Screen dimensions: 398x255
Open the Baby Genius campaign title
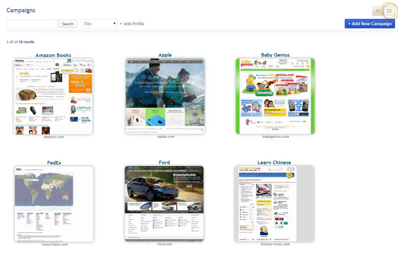point(275,55)
